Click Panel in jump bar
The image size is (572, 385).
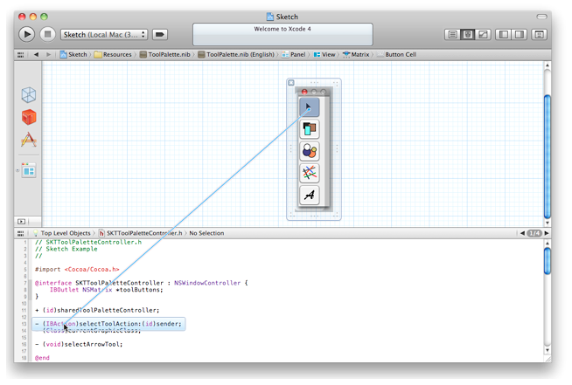coord(294,55)
